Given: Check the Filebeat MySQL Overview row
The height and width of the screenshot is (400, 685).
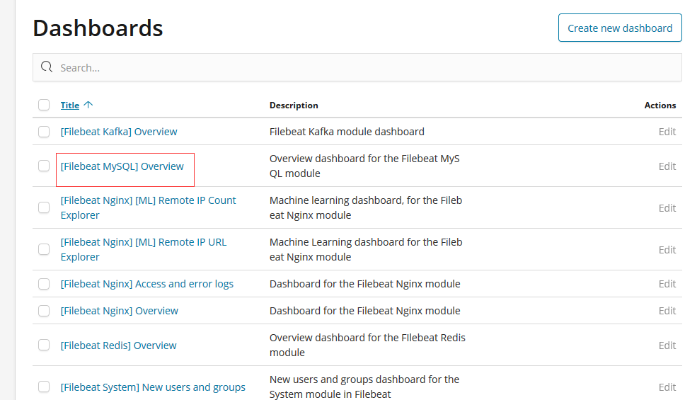Looking at the screenshot, I should pos(44,166).
